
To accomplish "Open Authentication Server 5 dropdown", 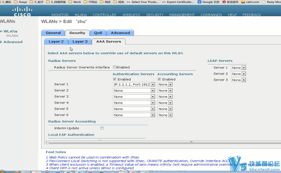I will coord(134,109).
